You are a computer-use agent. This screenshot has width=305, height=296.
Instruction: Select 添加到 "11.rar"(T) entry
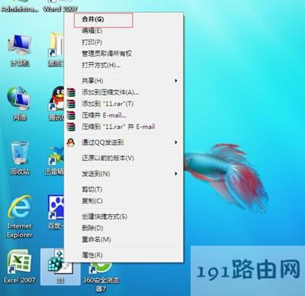tap(124, 104)
